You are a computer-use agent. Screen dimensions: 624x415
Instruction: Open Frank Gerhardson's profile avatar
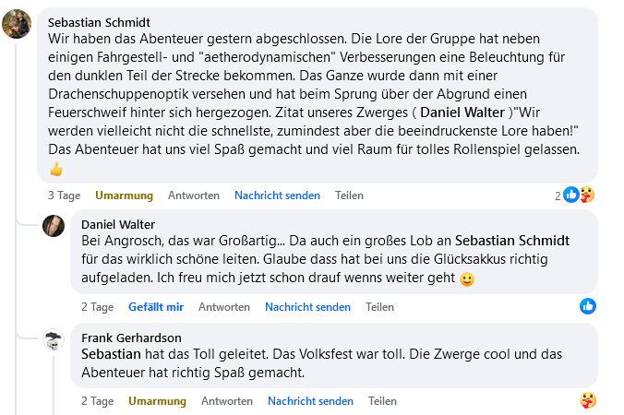[54, 339]
